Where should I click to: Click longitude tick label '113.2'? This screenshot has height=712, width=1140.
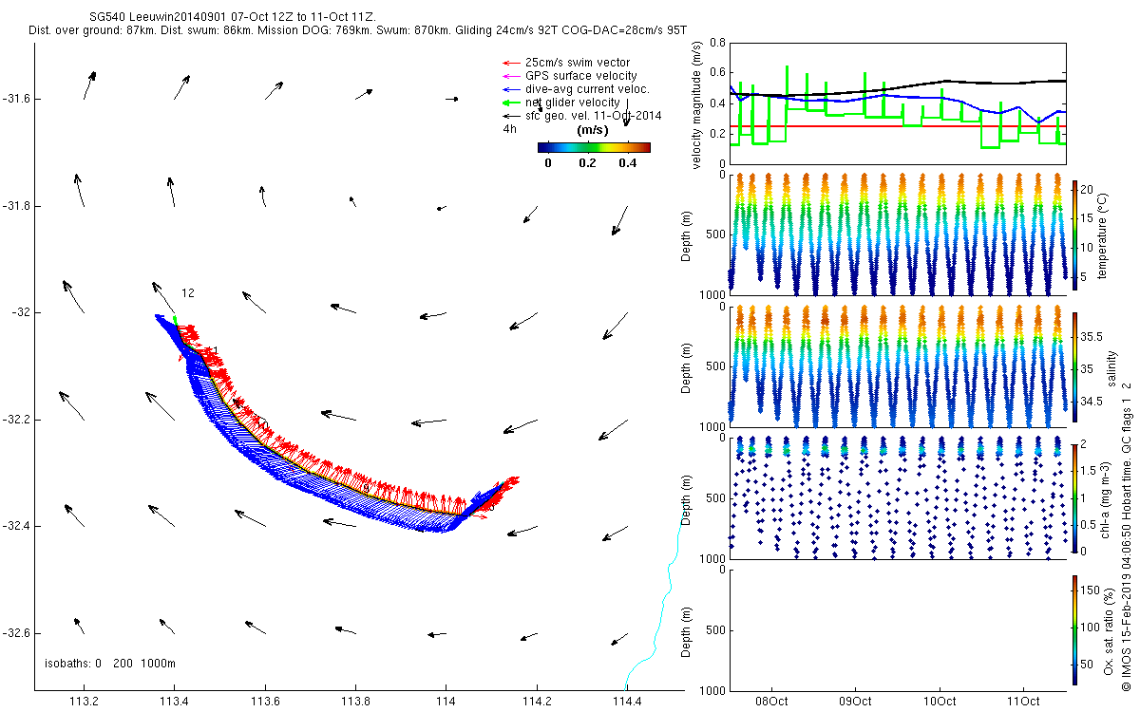[x=84, y=703]
